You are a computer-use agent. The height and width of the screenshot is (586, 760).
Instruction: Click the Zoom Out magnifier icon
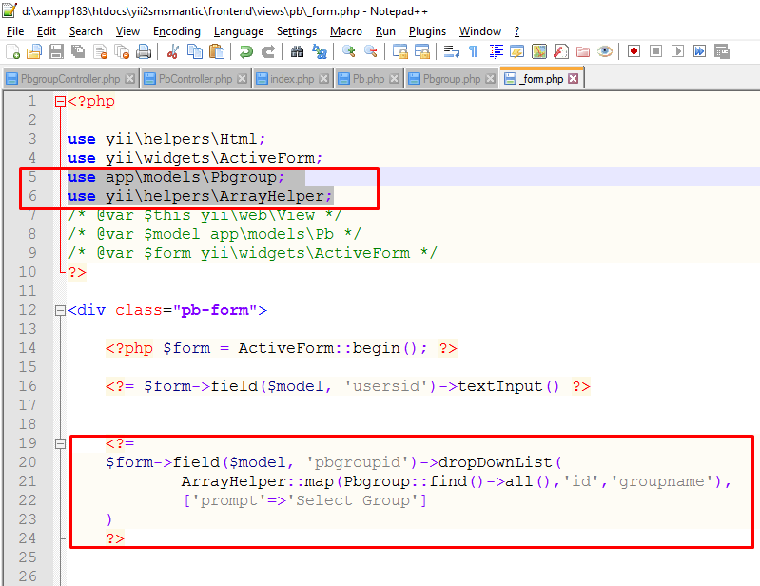point(370,51)
